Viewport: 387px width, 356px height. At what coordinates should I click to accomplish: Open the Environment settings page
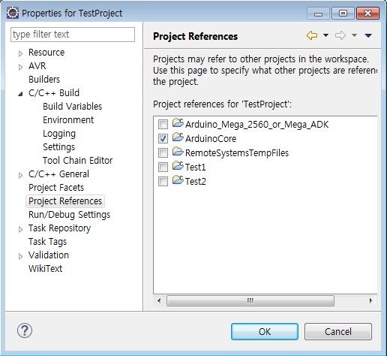(68, 120)
